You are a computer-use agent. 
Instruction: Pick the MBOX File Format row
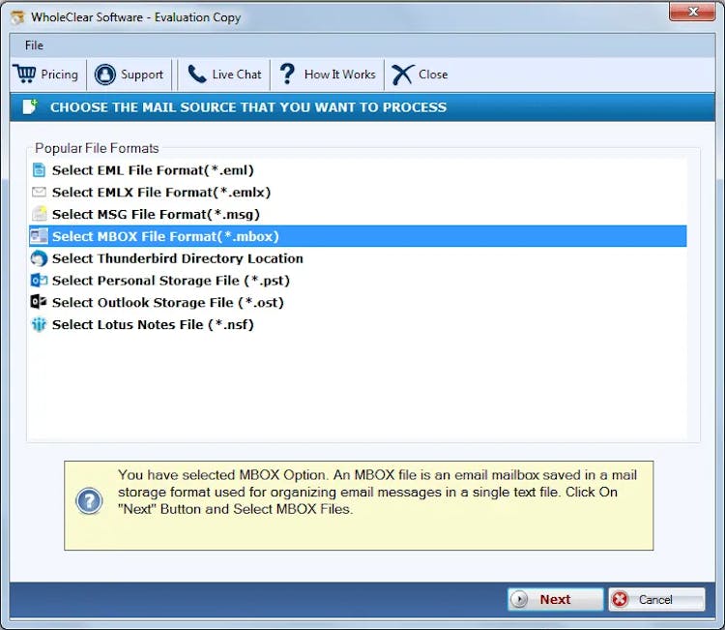click(x=165, y=236)
